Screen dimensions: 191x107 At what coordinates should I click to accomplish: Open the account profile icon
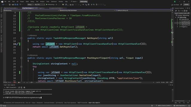175,1
